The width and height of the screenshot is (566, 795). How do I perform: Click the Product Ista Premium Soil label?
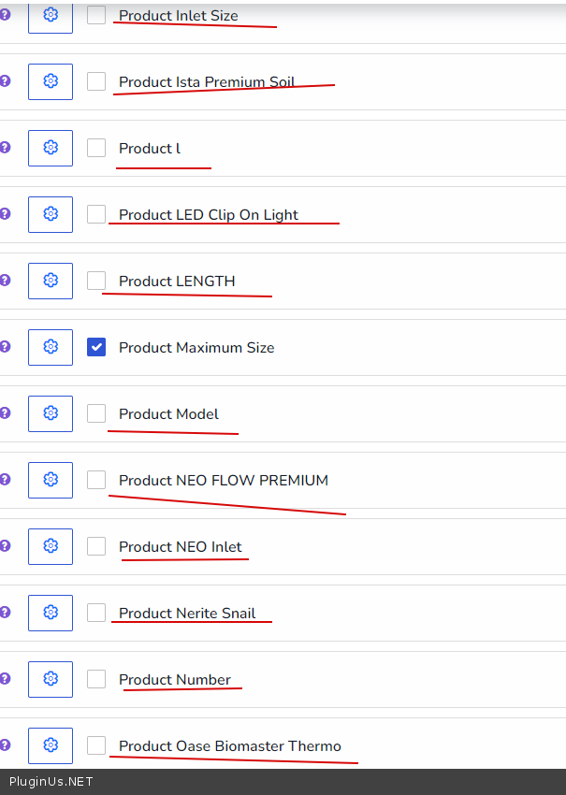click(207, 82)
